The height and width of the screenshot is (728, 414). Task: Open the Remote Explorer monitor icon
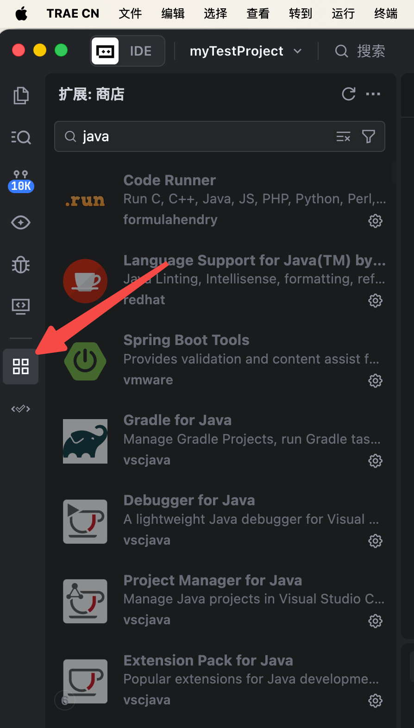21,306
